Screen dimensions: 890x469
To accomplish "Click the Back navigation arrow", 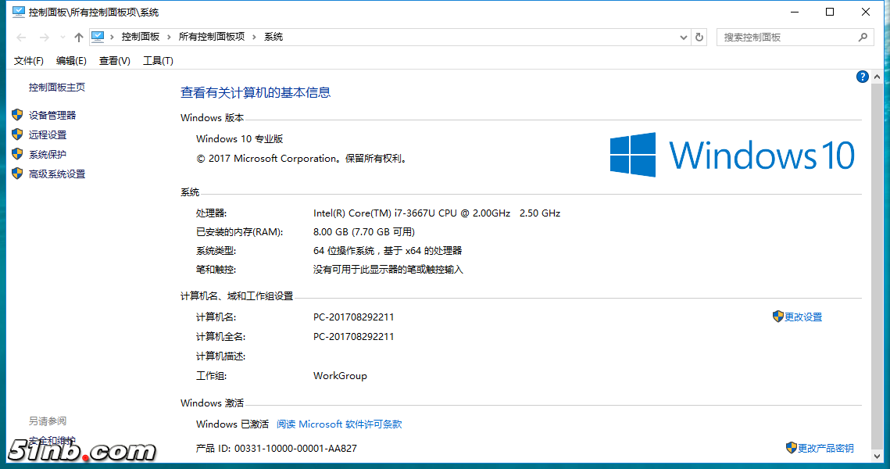I will pos(22,38).
